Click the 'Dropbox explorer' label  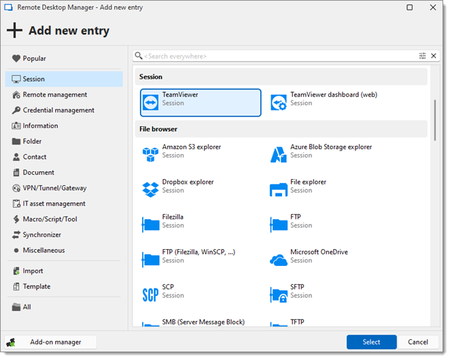[x=188, y=182]
